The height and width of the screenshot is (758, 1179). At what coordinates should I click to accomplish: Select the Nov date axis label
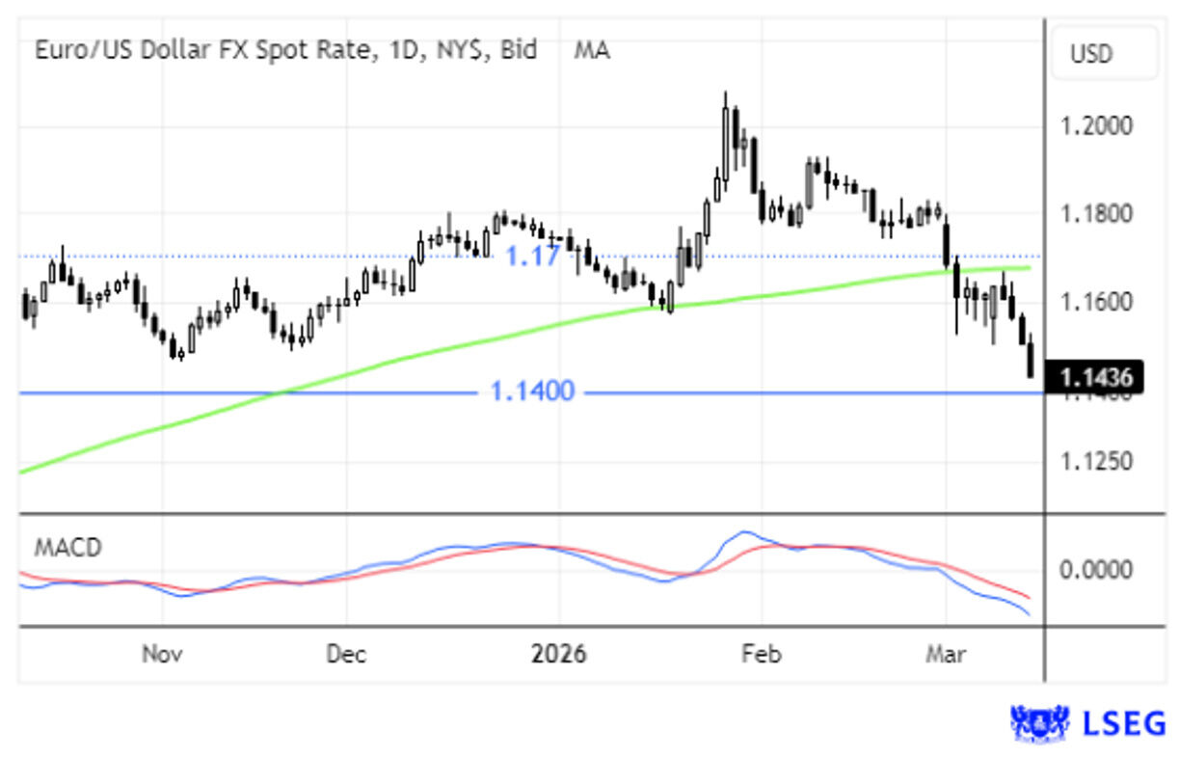(x=162, y=654)
